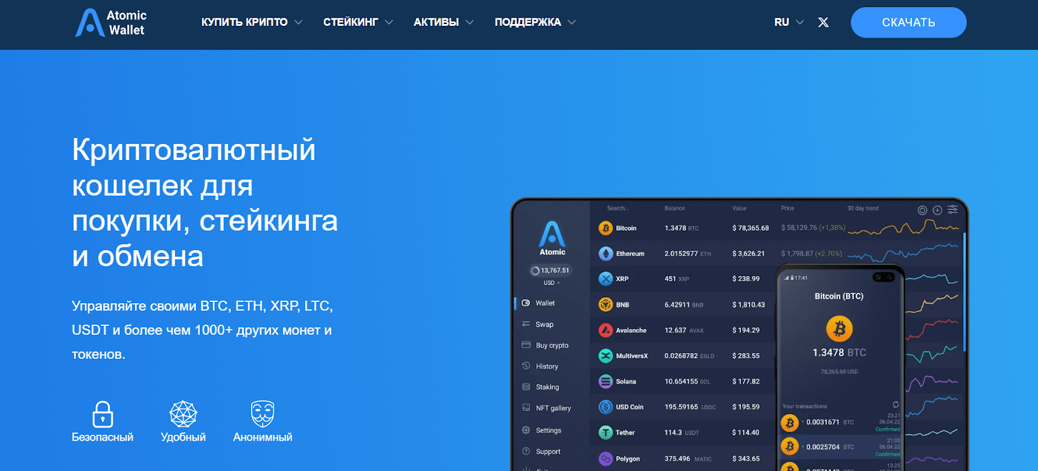Click the large Bitcoin logo on phone
The image size is (1038, 471).
click(839, 329)
